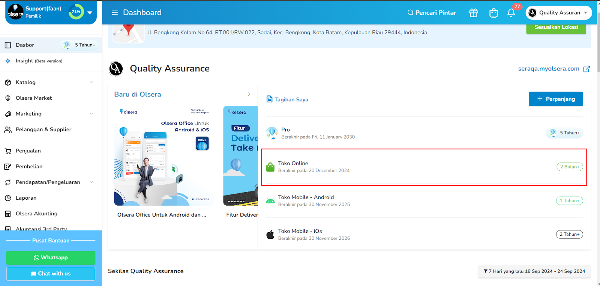Click the 2 Tahun+ badge for Toko Mobile iOS

pos(569,235)
